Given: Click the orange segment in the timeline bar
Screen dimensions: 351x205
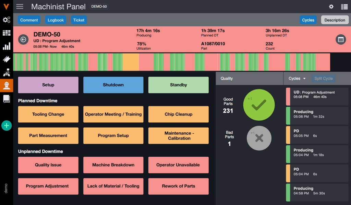Looking at the screenshot, I should [131, 62].
